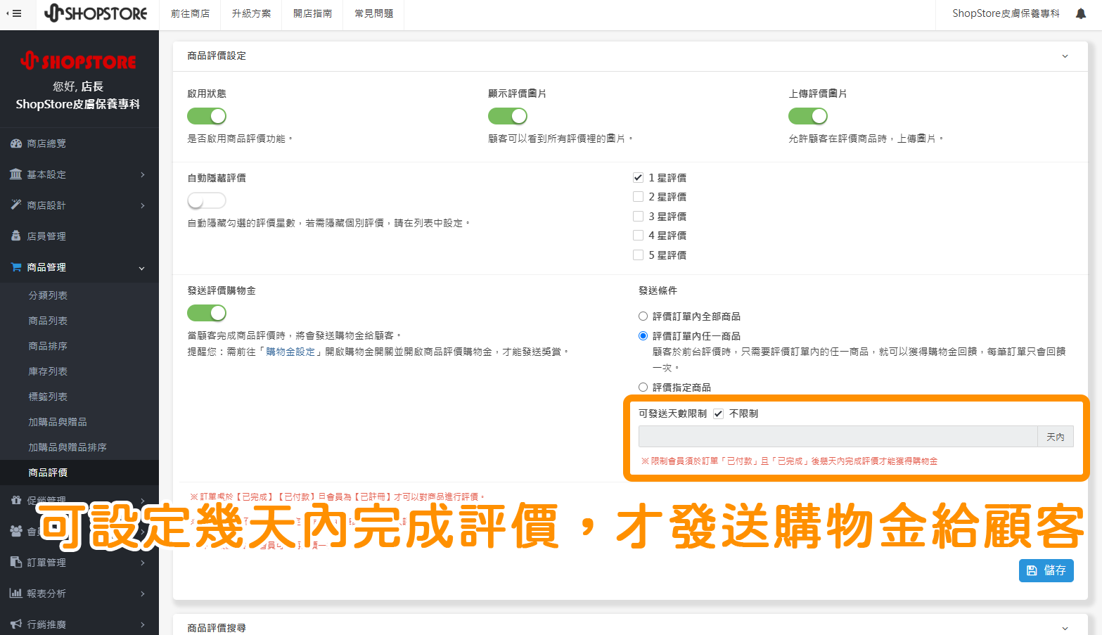The width and height of the screenshot is (1102, 635).
Task: Toggle the 顯示評價圖片 switch
Action: (508, 116)
